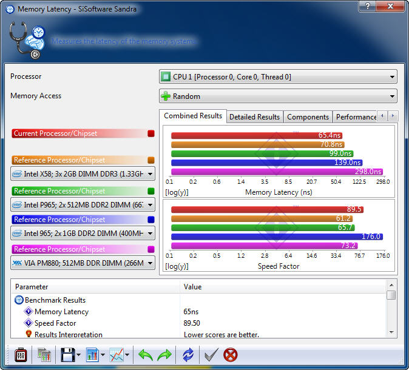The width and height of the screenshot is (409, 370).
Task: Click the grey checkmark OK icon
Action: point(211,355)
